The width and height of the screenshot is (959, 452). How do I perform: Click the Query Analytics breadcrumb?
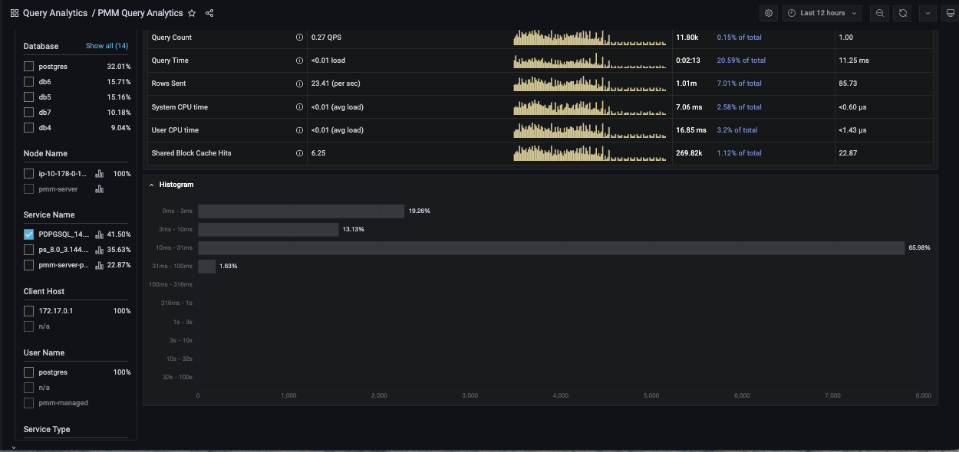[x=54, y=13]
